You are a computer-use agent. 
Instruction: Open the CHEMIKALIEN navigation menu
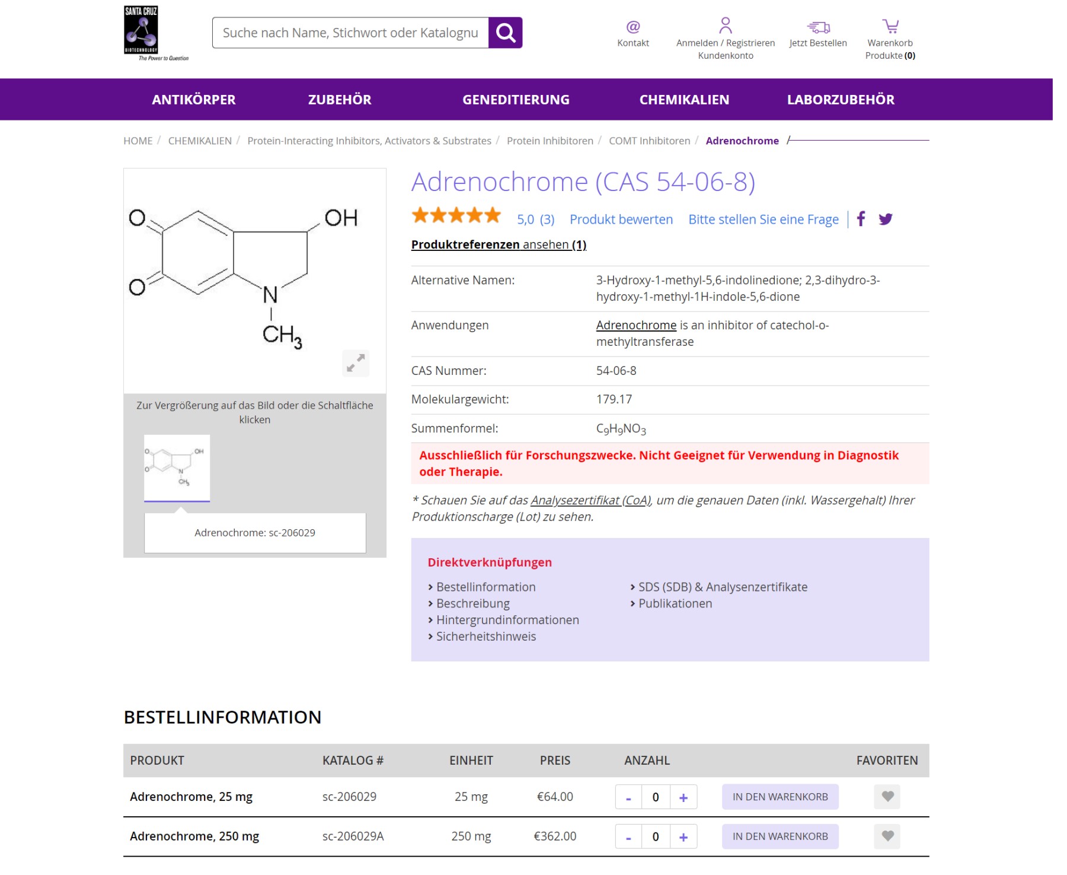tap(684, 100)
